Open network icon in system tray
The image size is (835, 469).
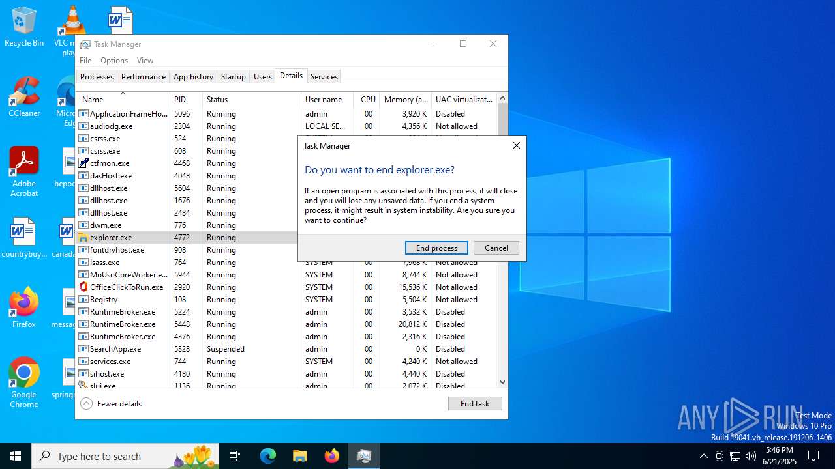735,456
